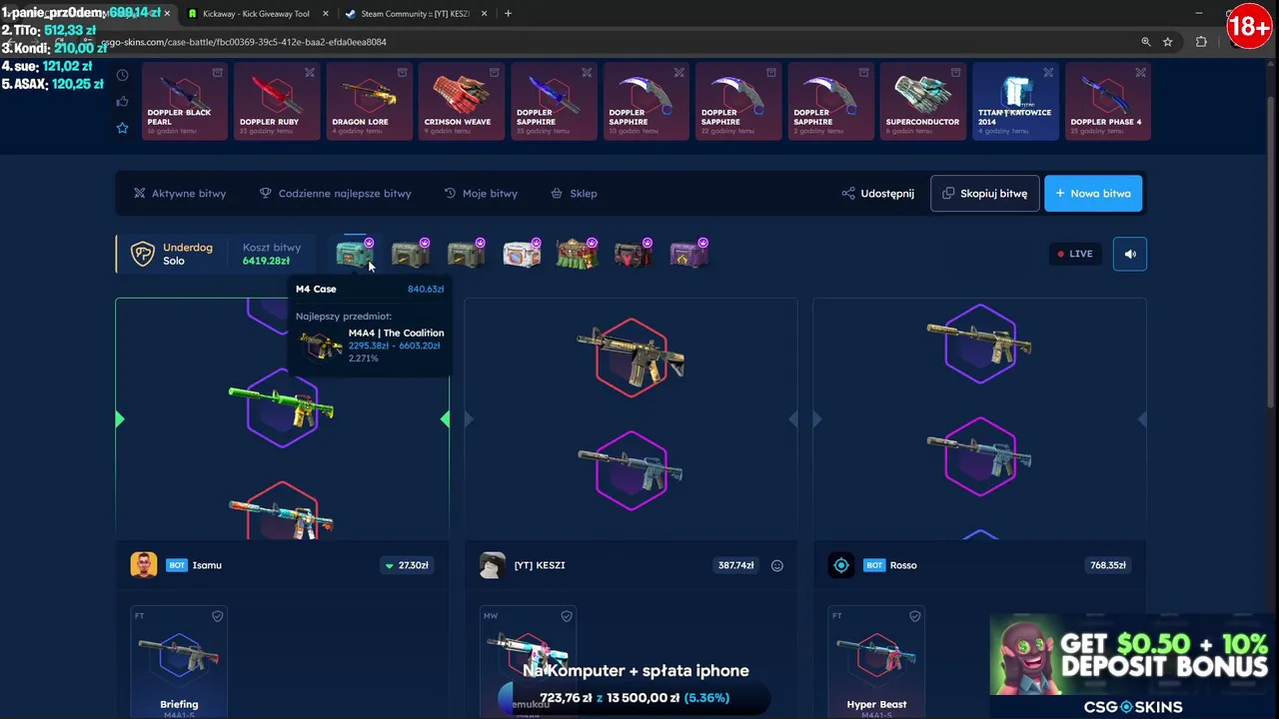Viewport: 1279px width, 719px height.
Task: Select the black and red case icon
Action: pos(633,254)
